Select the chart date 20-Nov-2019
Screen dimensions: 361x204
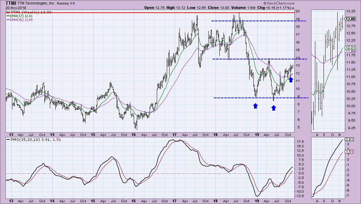[16, 8]
